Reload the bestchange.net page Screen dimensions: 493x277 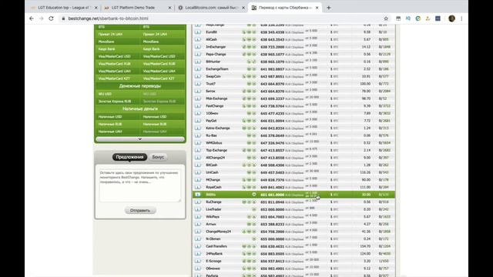(x=51, y=18)
